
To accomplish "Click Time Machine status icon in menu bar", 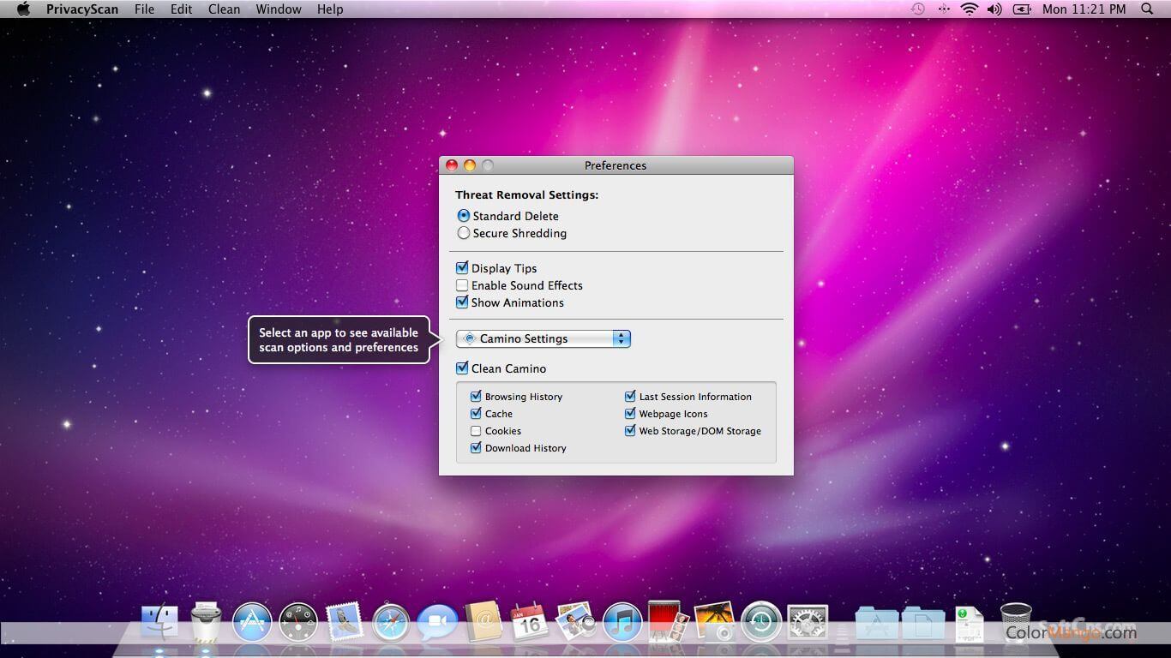I will tap(918, 9).
